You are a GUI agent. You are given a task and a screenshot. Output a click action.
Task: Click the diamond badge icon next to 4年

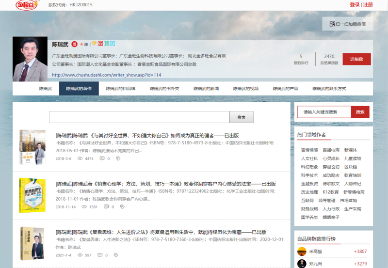click(94, 44)
